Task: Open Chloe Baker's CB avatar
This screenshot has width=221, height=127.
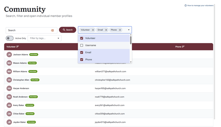Action: pos(9,114)
